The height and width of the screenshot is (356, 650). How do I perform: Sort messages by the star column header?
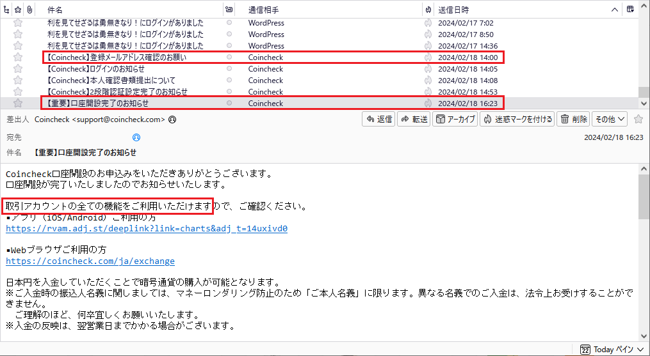18,10
